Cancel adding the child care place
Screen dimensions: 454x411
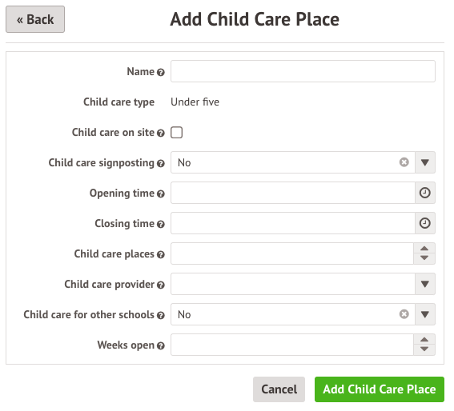click(279, 389)
